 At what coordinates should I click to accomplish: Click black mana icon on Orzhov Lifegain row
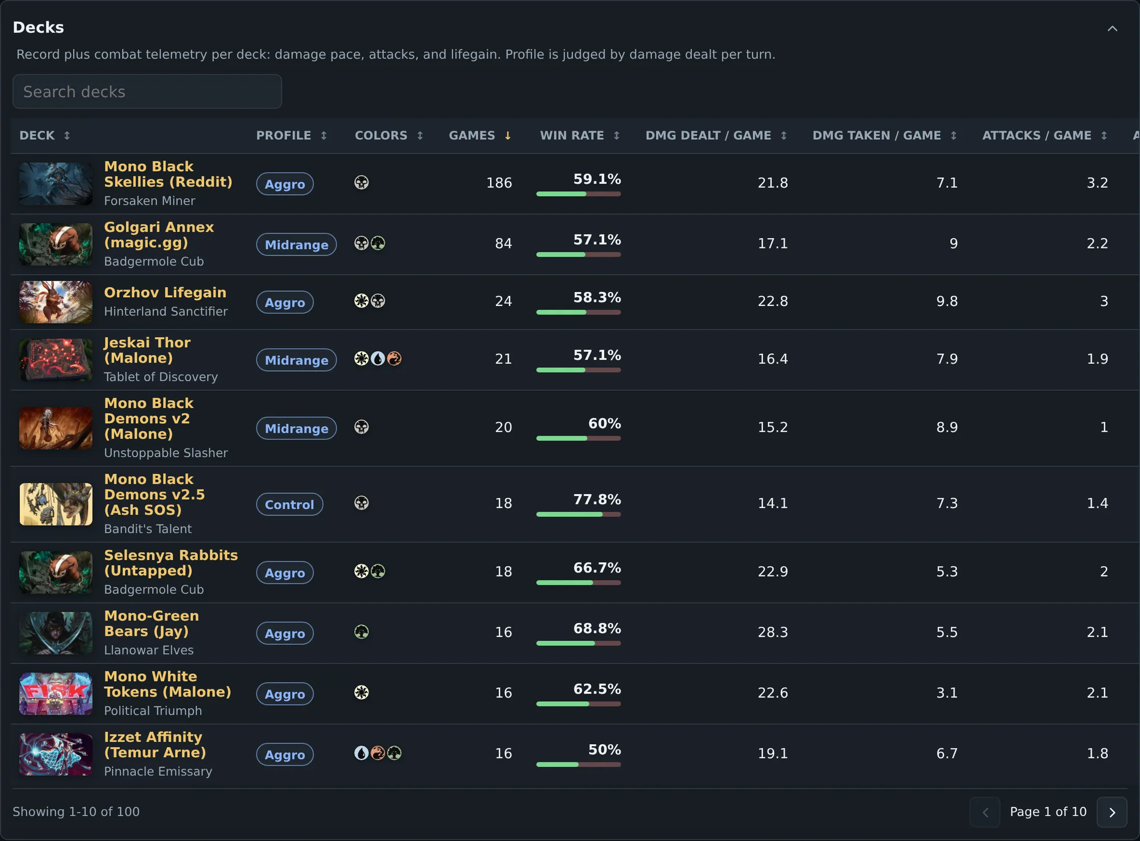tap(378, 301)
